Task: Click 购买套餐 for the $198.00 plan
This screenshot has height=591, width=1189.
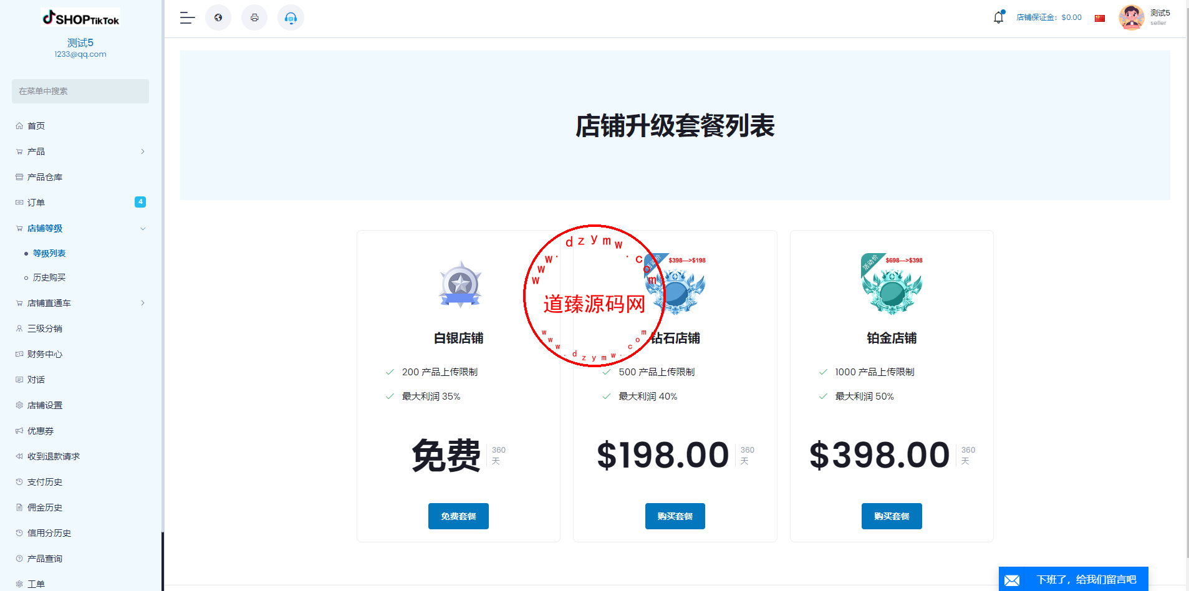Action: coord(675,516)
